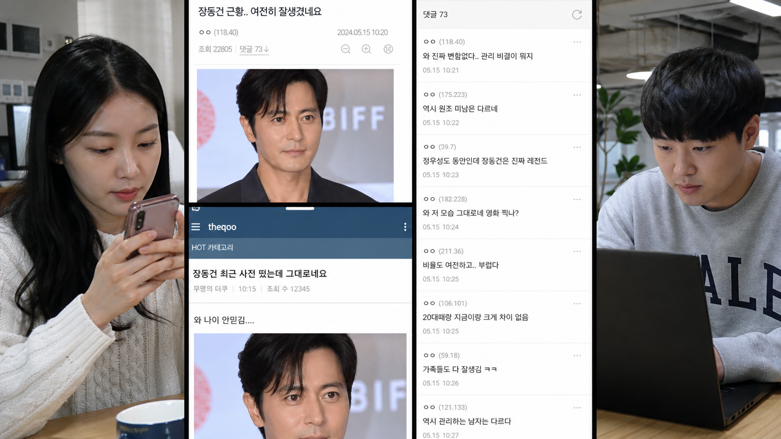Click commenter ㅇㅇ (182.228)
The width and height of the screenshot is (781, 439).
pyautogui.click(x=445, y=199)
